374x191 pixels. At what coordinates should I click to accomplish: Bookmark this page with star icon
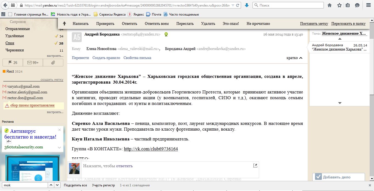339,5
